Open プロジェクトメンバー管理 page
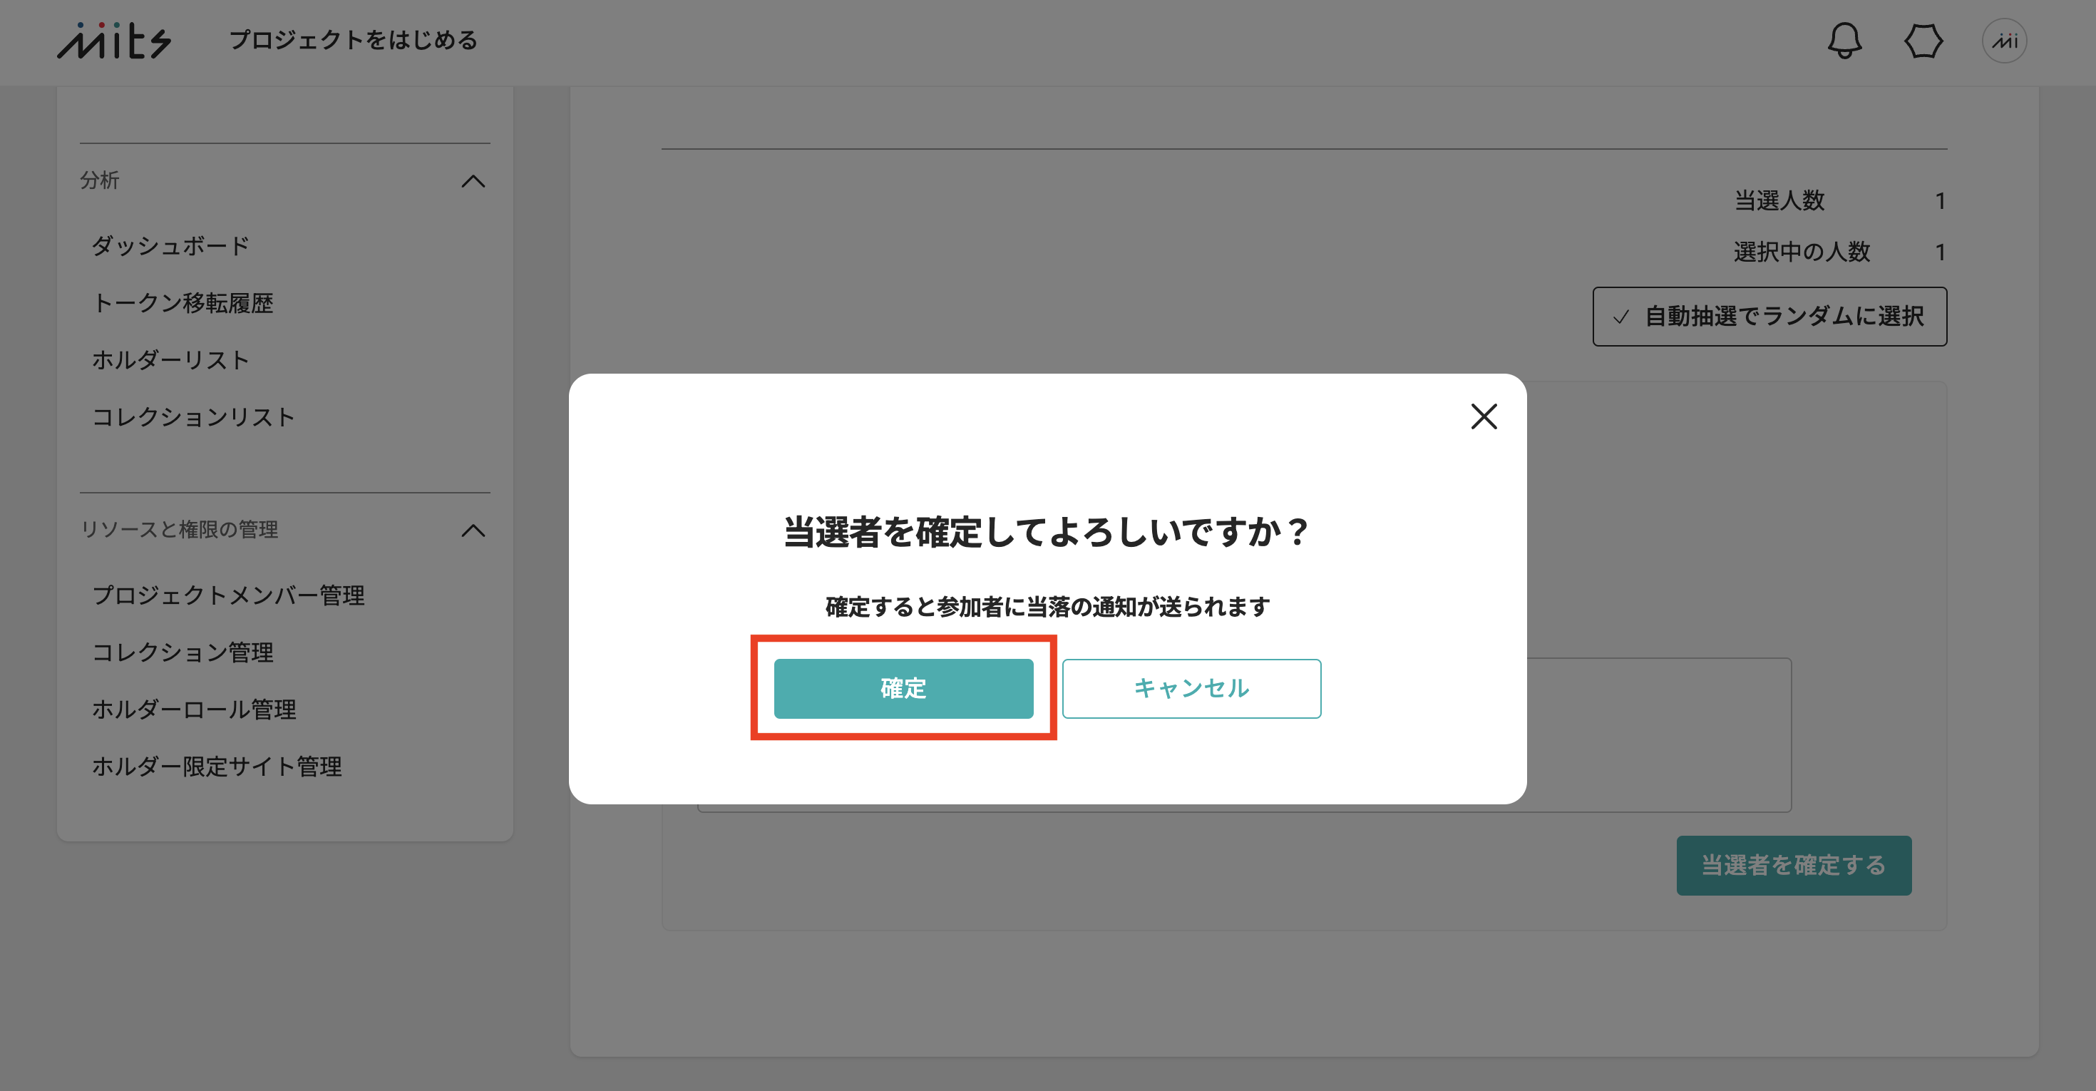2096x1091 pixels. pyautogui.click(x=228, y=595)
